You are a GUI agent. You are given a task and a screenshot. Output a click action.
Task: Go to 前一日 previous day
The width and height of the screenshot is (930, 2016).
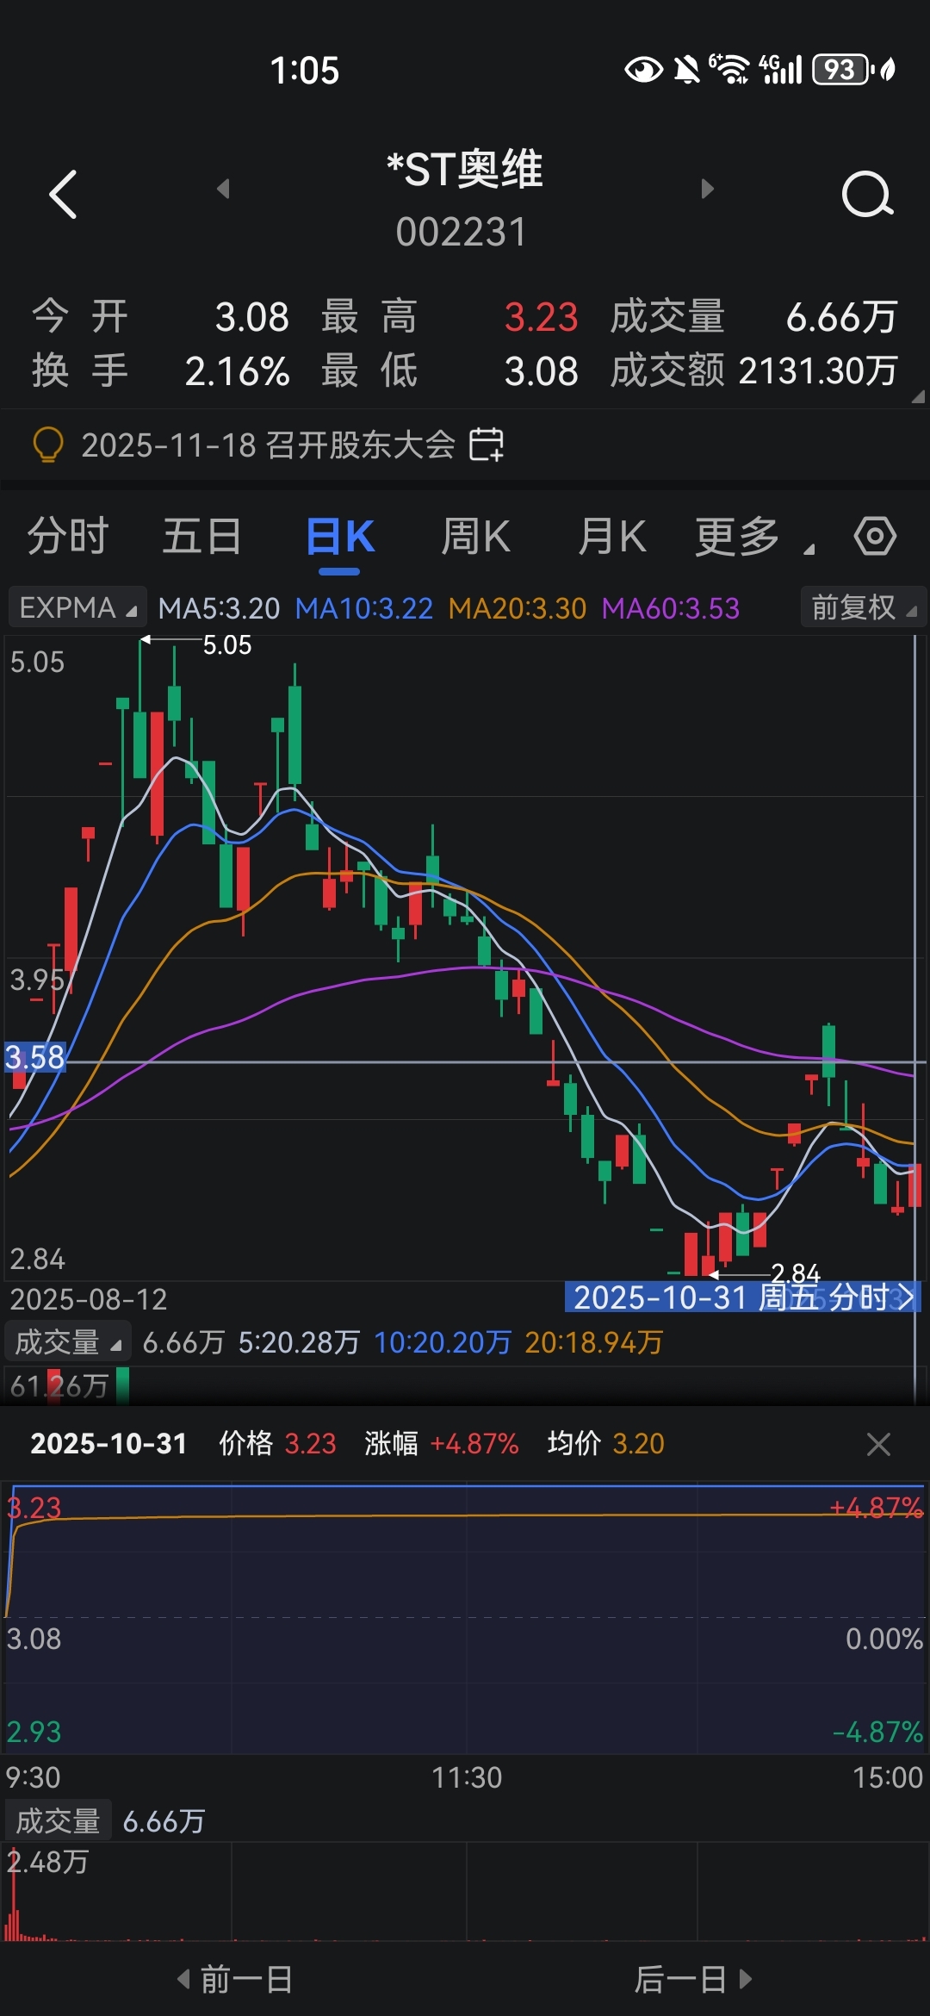tap(235, 1979)
